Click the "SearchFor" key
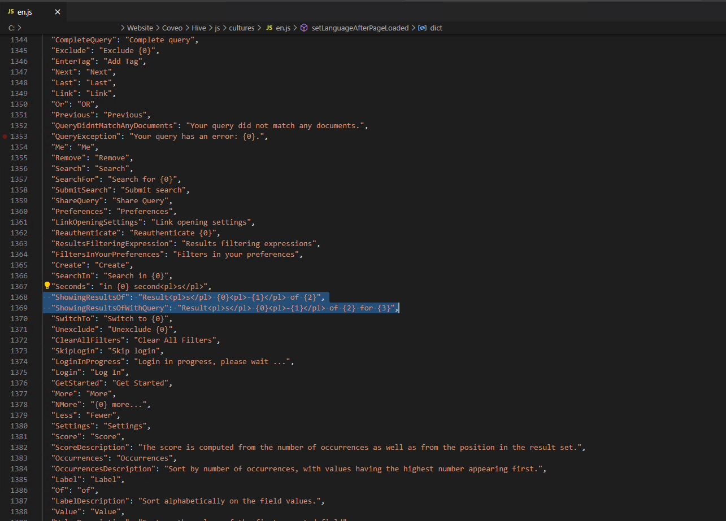The width and height of the screenshot is (726, 521). point(76,179)
